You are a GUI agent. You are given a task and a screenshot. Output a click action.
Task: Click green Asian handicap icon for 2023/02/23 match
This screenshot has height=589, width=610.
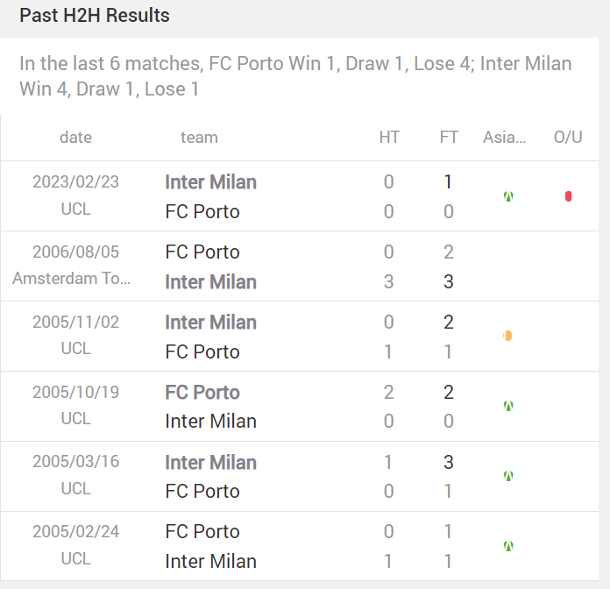pyautogui.click(x=508, y=196)
